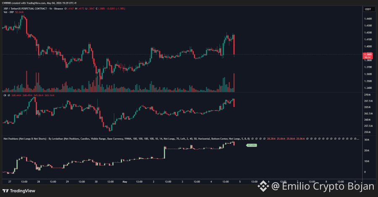Click the OI value 268.44M in legend
Viewport: 378px width, 197px height.
tap(16, 96)
